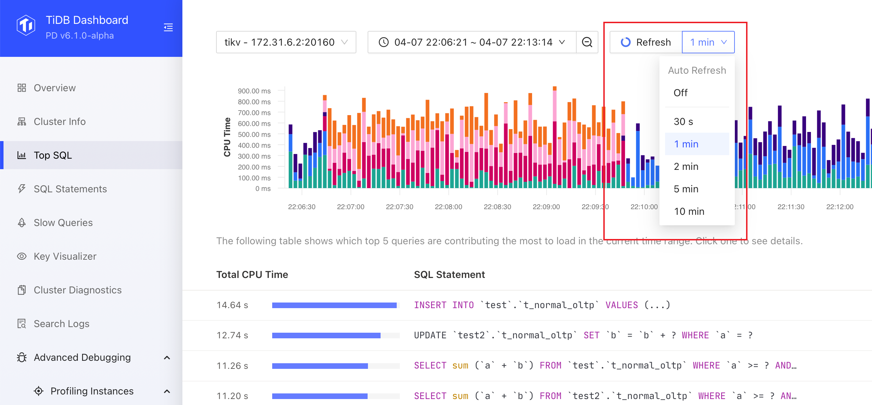Turn auto refresh Off
Viewport: 872px width, 405px height.
[680, 93]
